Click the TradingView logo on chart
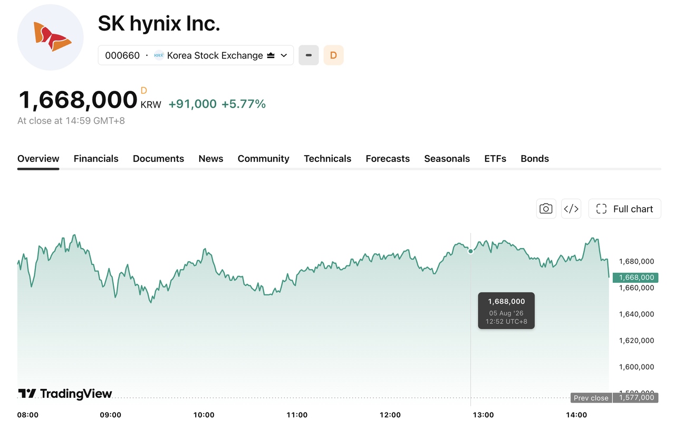Image resolution: width=675 pixels, height=431 pixels. tap(65, 394)
